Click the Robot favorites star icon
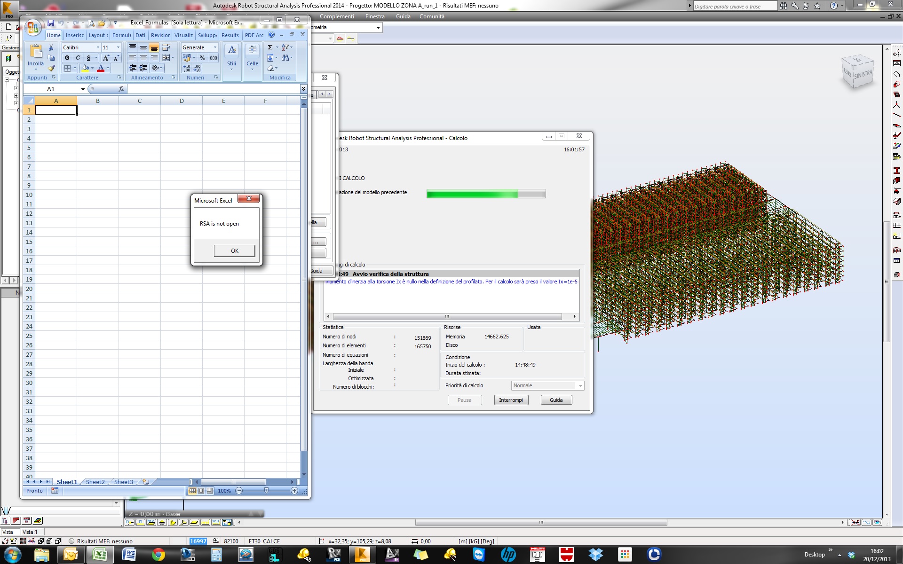Image resolution: width=903 pixels, height=564 pixels. pos(817,6)
